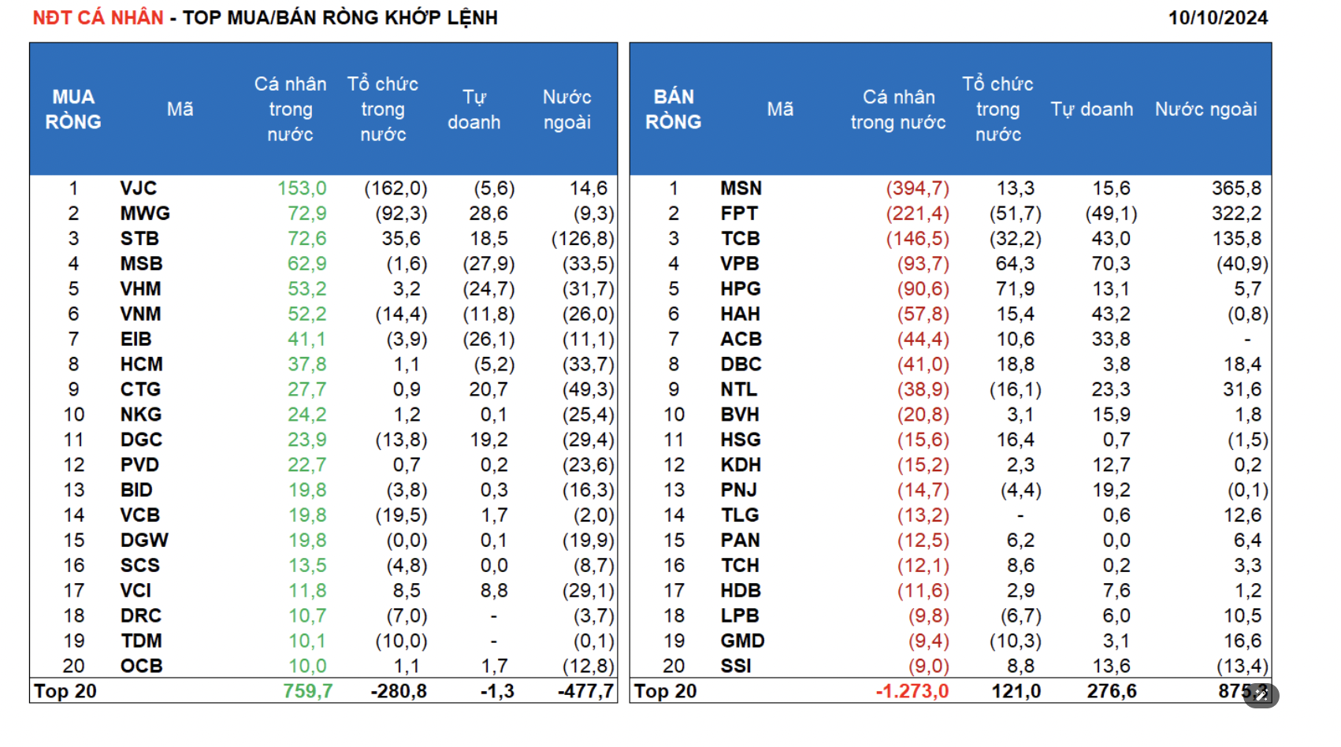The height and width of the screenshot is (747, 1341).
Task: Click the SSI ticker symbol
Action: tap(736, 666)
